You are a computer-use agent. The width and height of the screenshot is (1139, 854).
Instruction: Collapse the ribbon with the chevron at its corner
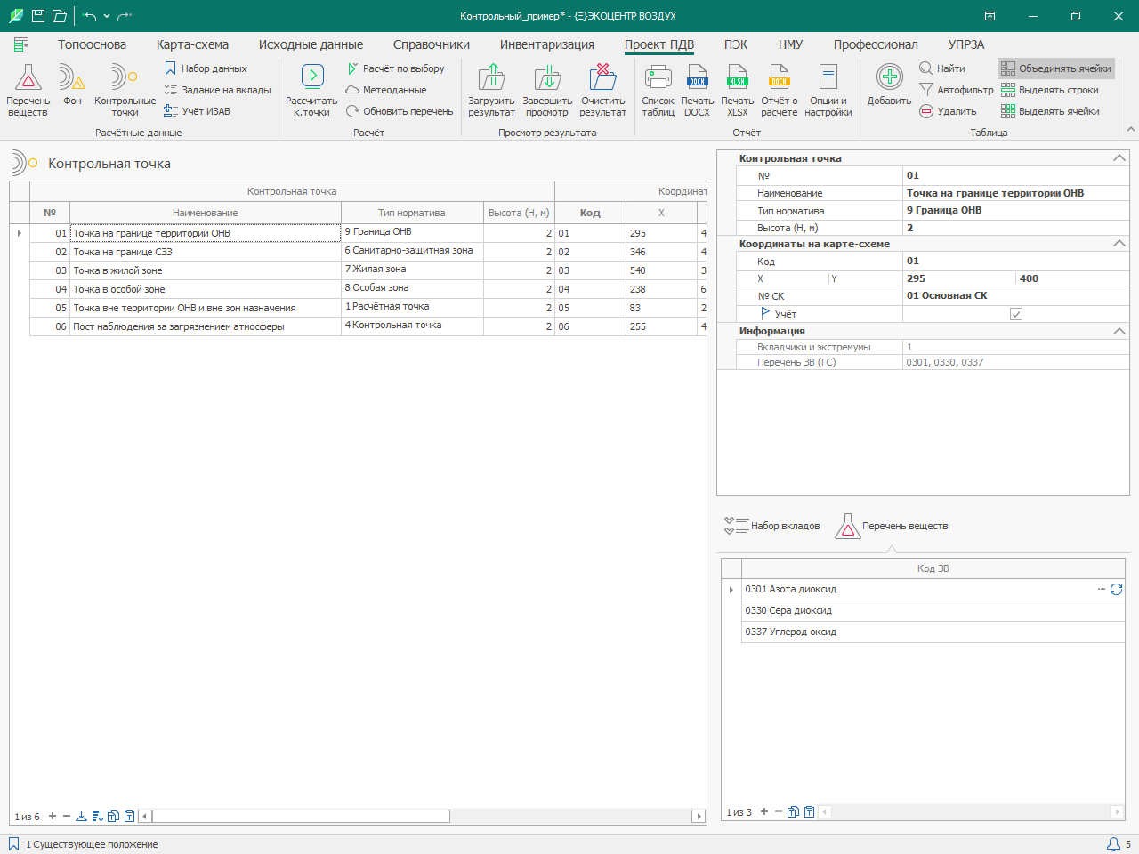[x=1131, y=129]
